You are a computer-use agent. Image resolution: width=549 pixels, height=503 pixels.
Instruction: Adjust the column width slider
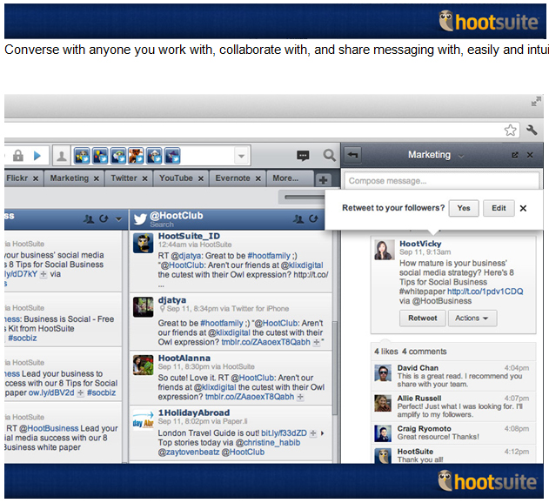pos(304,198)
